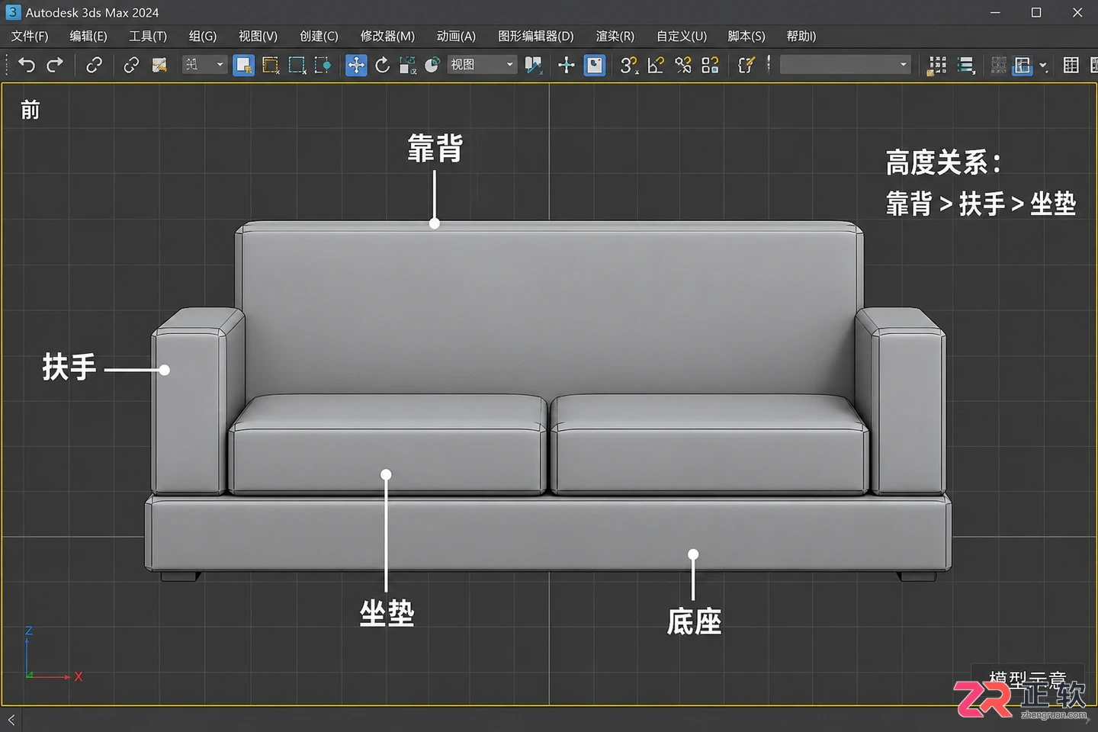Click the Select and Manipulate crosshair icon
The width and height of the screenshot is (1098, 732).
[566, 65]
